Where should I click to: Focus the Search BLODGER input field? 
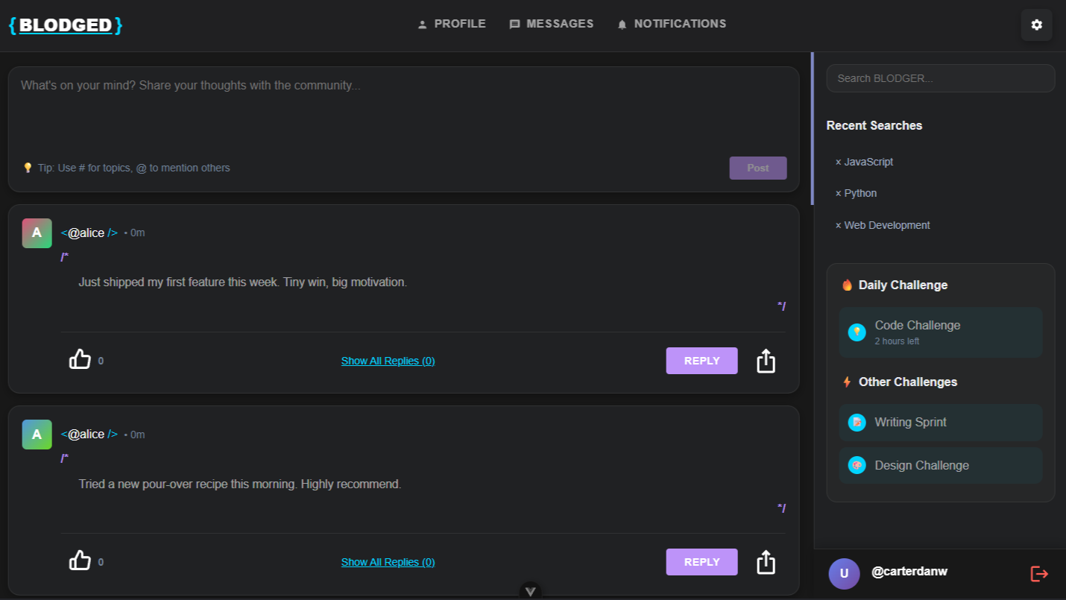940,78
